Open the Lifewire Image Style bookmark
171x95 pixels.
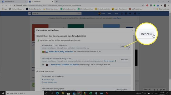[102, 9]
